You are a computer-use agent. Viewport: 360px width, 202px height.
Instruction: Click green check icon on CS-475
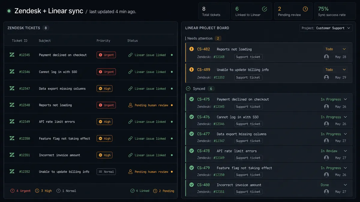tap(191, 99)
